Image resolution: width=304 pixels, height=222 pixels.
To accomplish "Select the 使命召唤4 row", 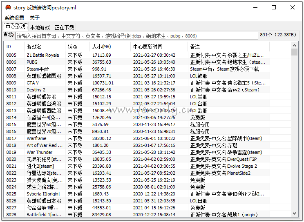I will tap(148, 208).
